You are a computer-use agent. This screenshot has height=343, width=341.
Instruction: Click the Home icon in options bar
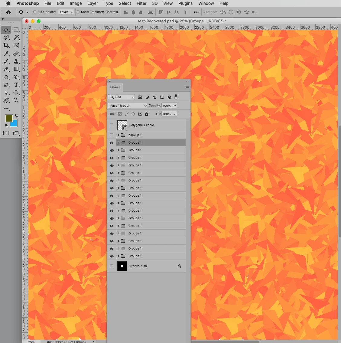click(x=8, y=12)
